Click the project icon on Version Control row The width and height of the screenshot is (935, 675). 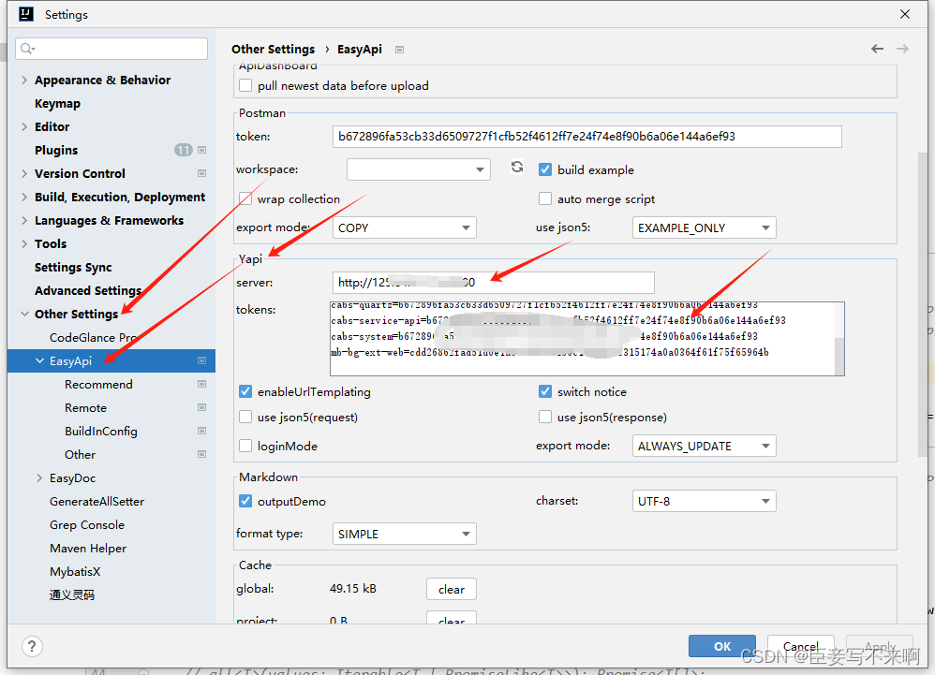click(202, 173)
